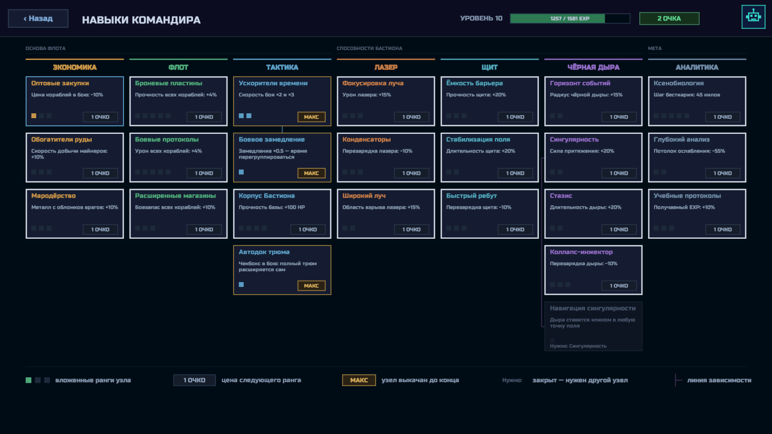Buy a rank of Ксенобиология for 1 ОЧКО
The width and height of the screenshot is (772, 434).
723,117
